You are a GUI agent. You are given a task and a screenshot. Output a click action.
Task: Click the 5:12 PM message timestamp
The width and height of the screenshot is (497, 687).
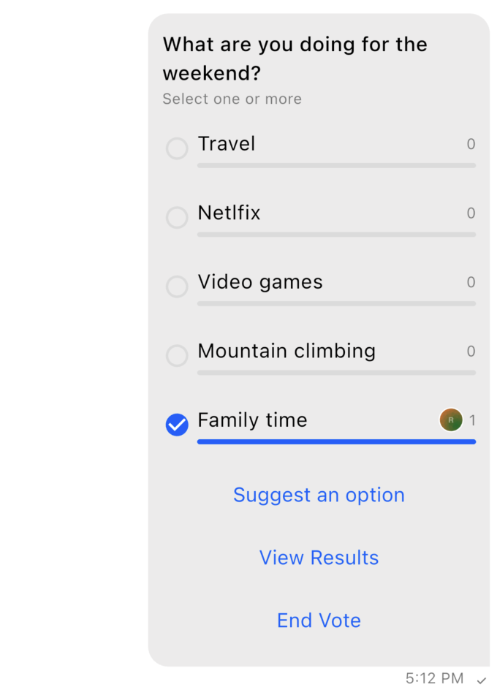[x=435, y=679]
